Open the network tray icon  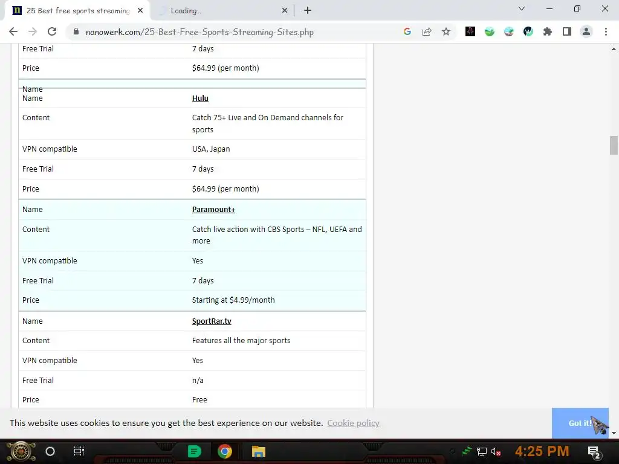(482, 451)
